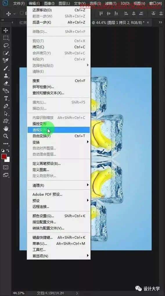Select the Eyedropper tool
The image size is (165, 296).
6,60
